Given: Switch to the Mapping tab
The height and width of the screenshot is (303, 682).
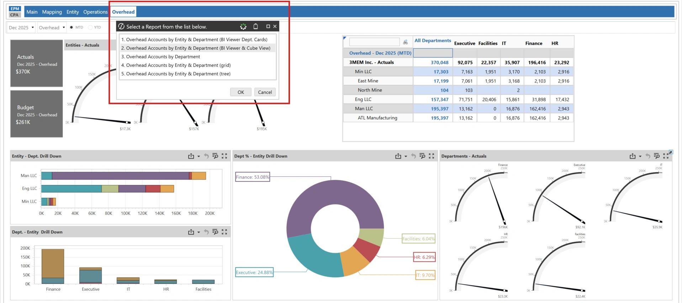Looking at the screenshot, I should point(52,12).
